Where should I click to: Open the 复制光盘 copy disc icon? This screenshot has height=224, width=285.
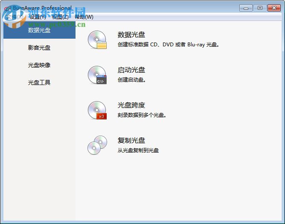pyautogui.click(x=97, y=145)
